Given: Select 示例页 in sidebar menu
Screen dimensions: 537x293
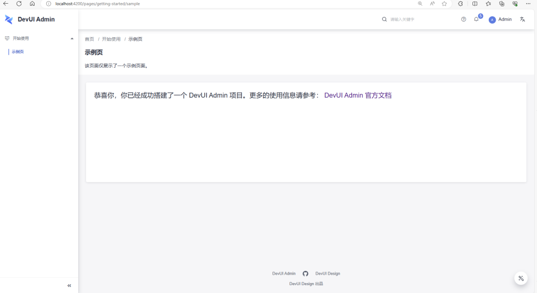Looking at the screenshot, I should point(18,52).
